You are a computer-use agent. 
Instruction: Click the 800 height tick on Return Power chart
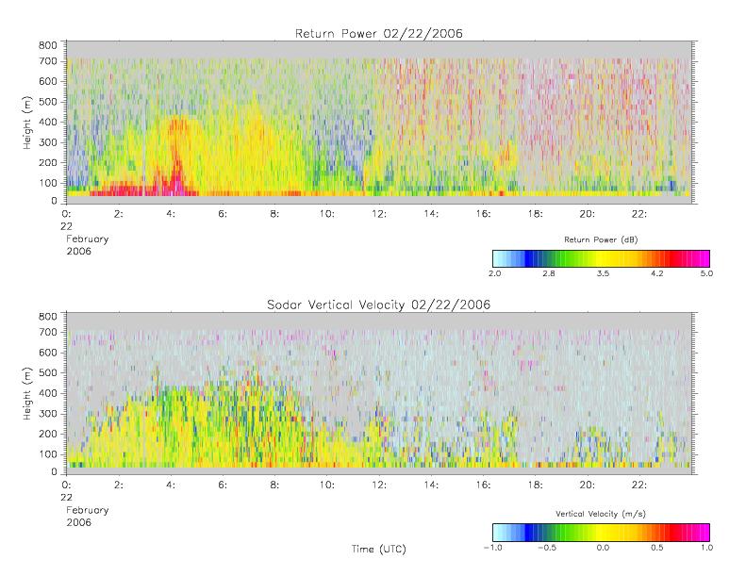[x=47, y=45]
